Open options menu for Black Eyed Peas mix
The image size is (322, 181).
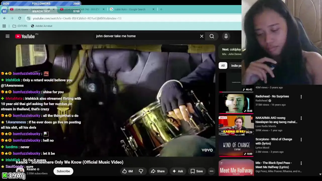pos(301,163)
